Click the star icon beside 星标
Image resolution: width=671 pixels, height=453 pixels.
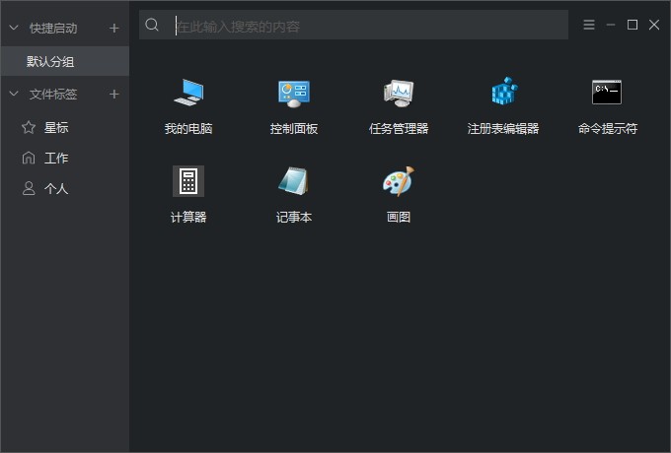point(29,127)
